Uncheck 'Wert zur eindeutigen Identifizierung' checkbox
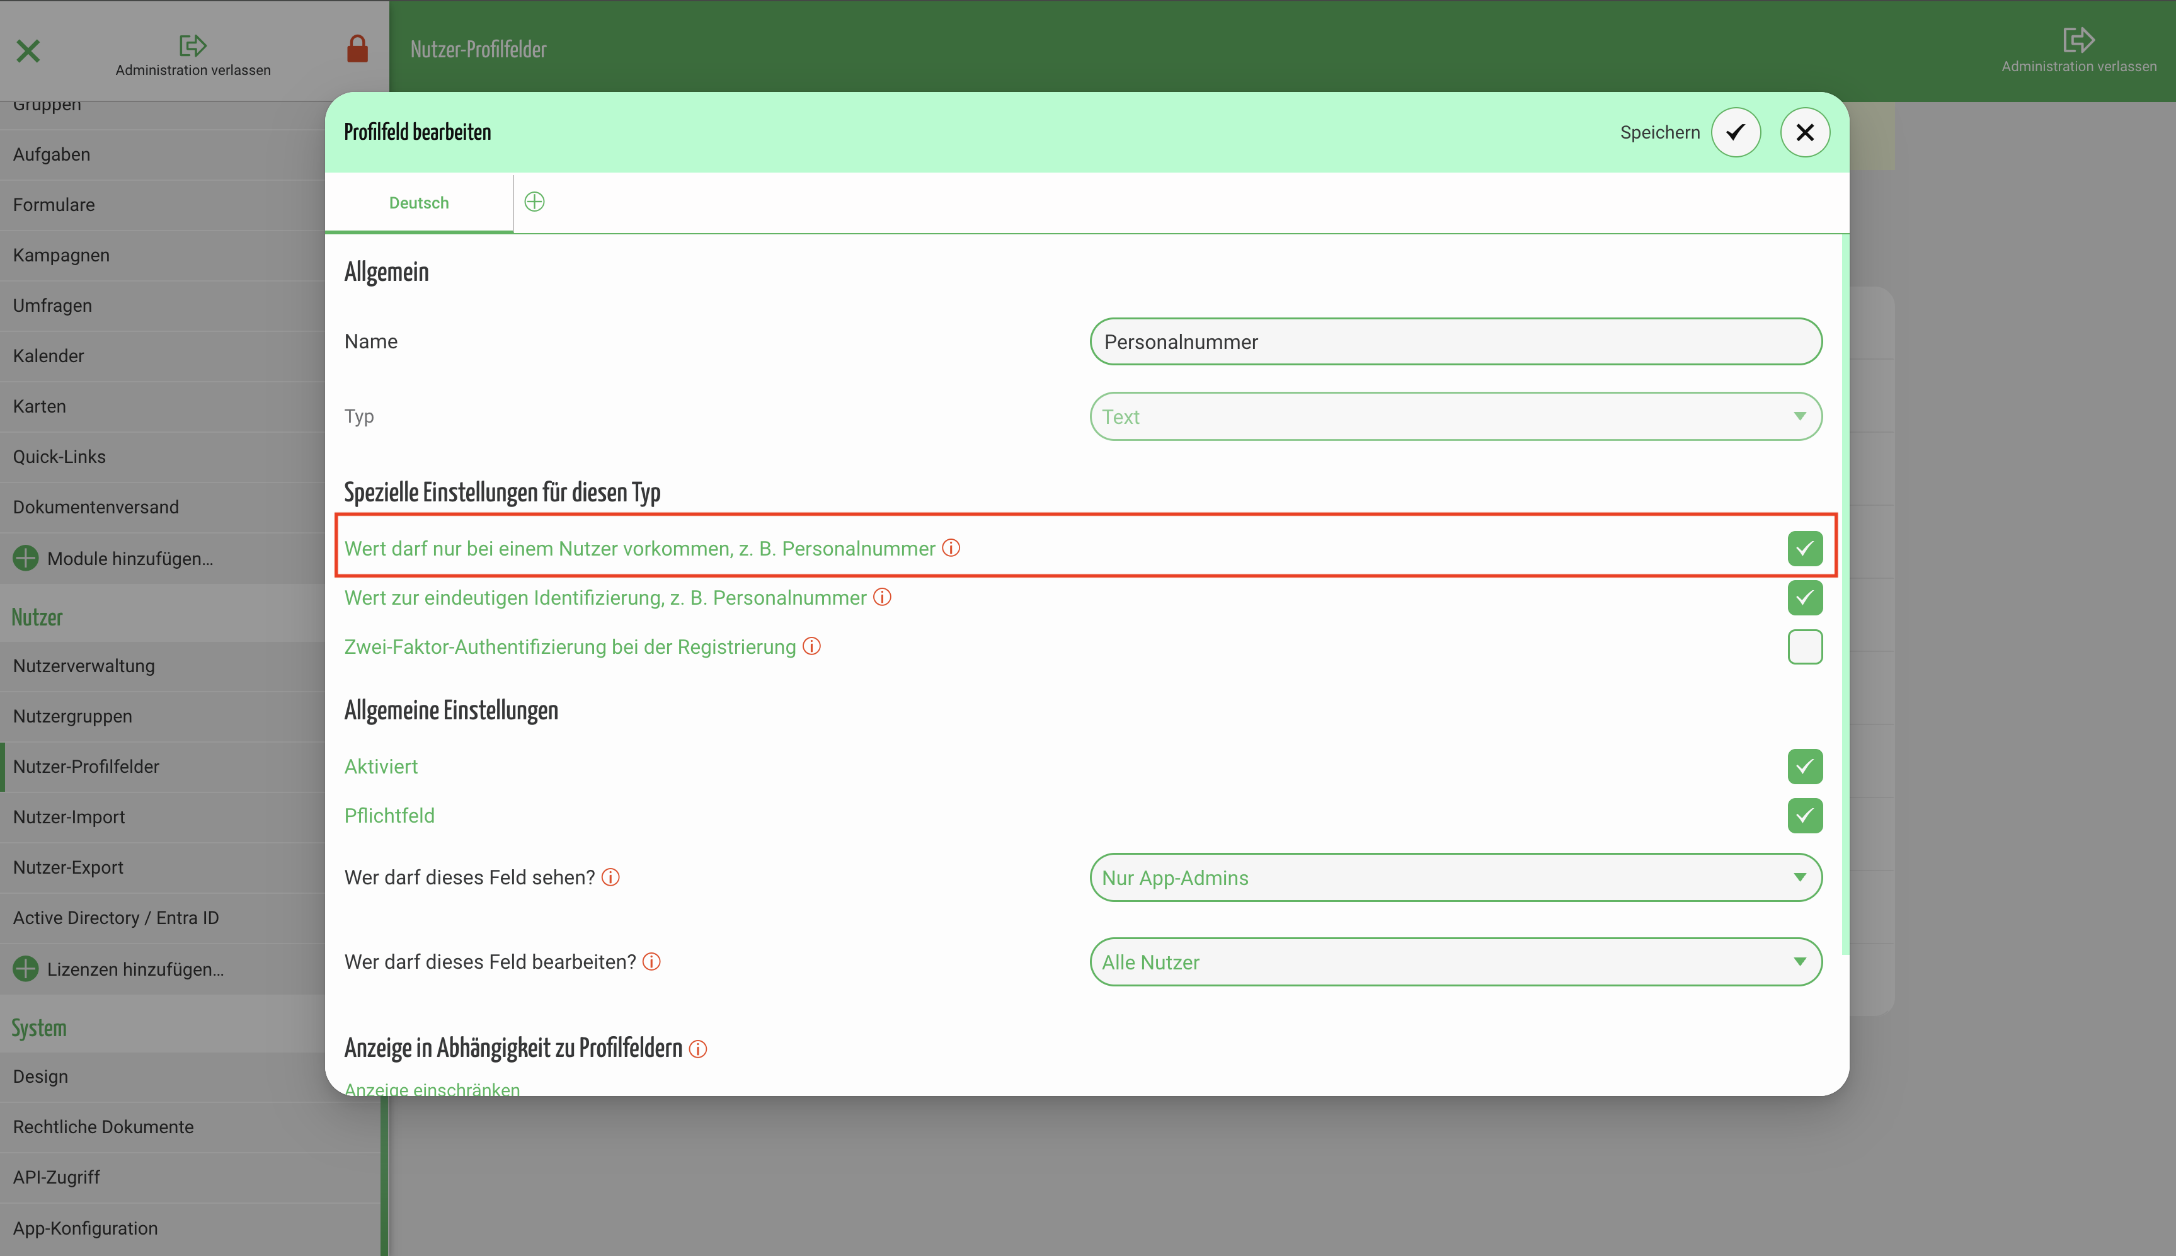This screenshot has width=2176, height=1256. tap(1805, 598)
